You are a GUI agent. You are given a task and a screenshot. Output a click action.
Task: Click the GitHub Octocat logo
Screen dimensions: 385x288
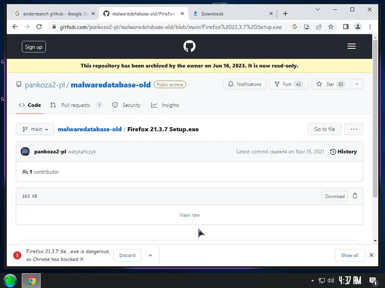[189, 46]
